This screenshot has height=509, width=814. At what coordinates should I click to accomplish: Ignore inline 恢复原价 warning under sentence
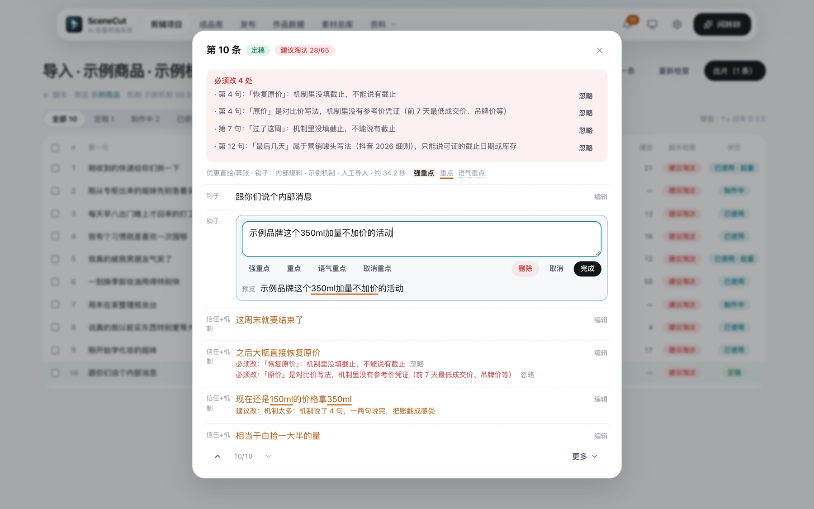pyautogui.click(x=417, y=364)
